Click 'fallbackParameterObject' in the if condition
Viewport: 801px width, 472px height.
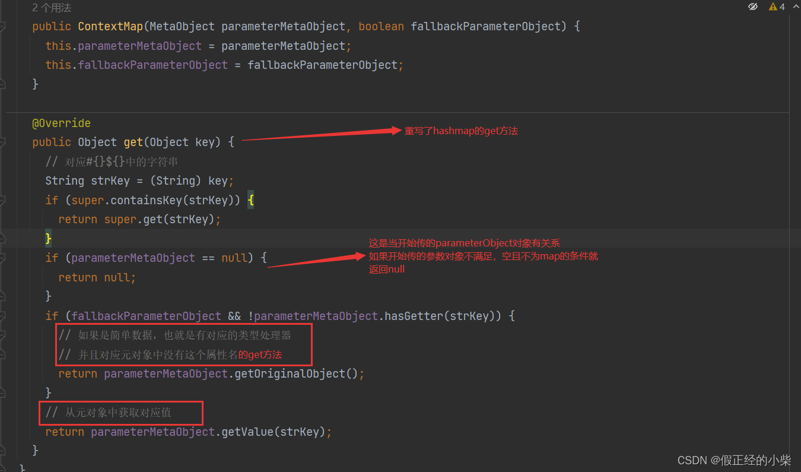tap(147, 316)
